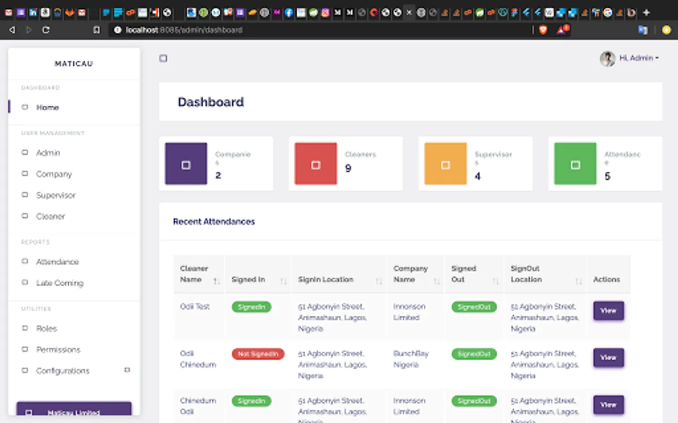Click the red Not SignedIn badge
Image resolution: width=678 pixels, height=423 pixels.
tap(258, 354)
